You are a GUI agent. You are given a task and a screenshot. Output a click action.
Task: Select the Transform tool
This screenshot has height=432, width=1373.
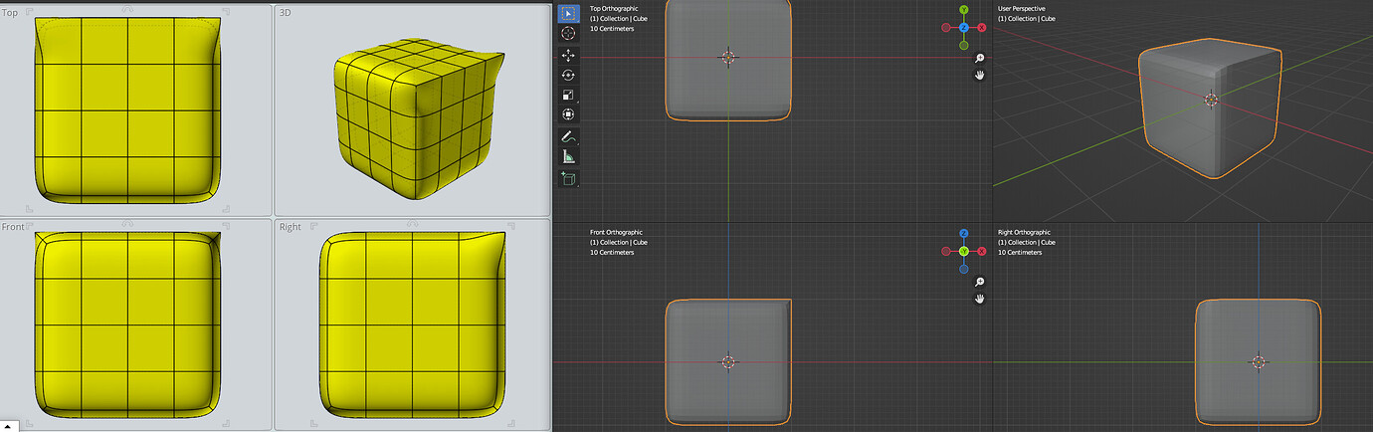coord(568,114)
